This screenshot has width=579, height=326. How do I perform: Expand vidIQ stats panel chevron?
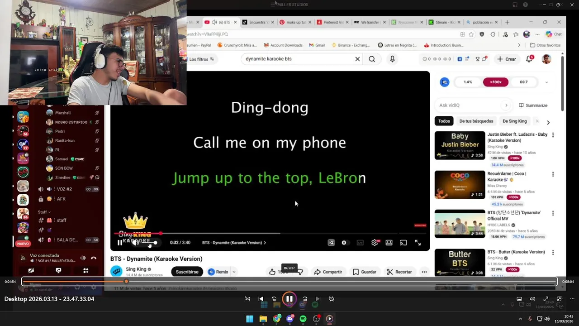tap(546, 82)
